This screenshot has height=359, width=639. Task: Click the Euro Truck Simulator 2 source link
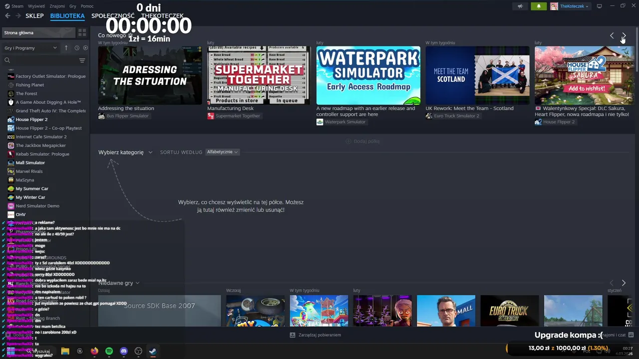click(452, 116)
